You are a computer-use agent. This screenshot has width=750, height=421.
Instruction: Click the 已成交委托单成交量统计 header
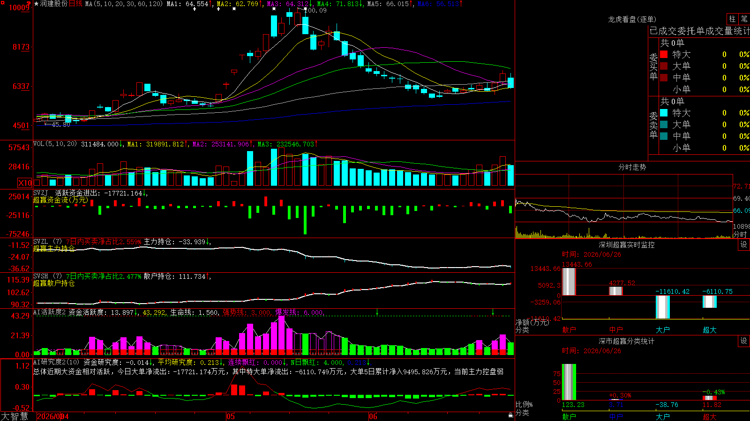pyautogui.click(x=700, y=31)
